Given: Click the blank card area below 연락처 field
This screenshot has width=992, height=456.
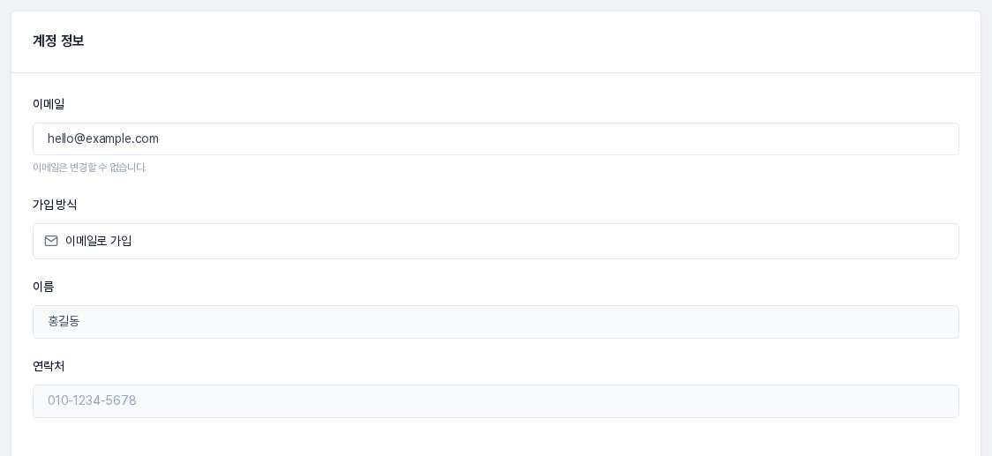Looking at the screenshot, I should click(496, 437).
